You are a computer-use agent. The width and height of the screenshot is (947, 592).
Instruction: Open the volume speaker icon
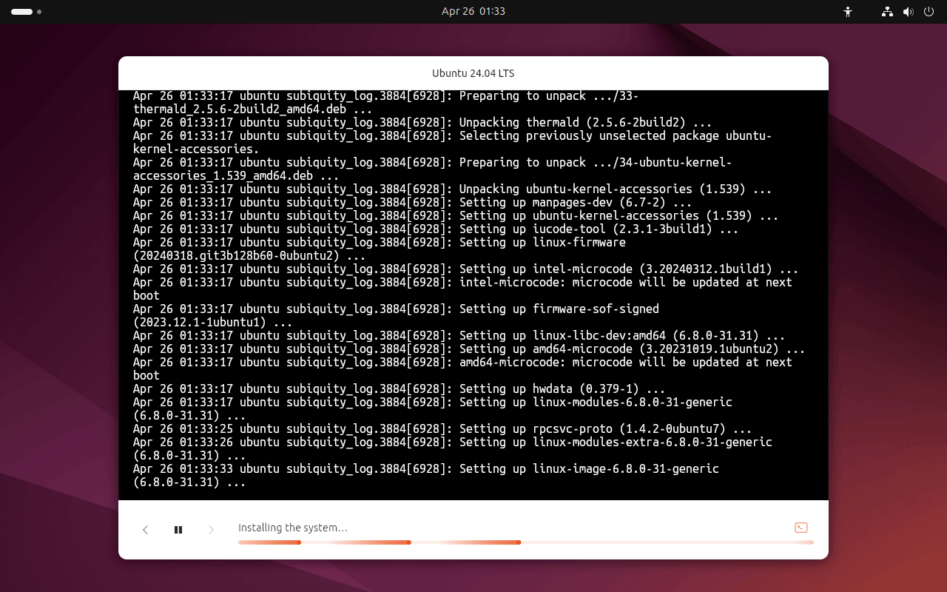click(x=909, y=12)
